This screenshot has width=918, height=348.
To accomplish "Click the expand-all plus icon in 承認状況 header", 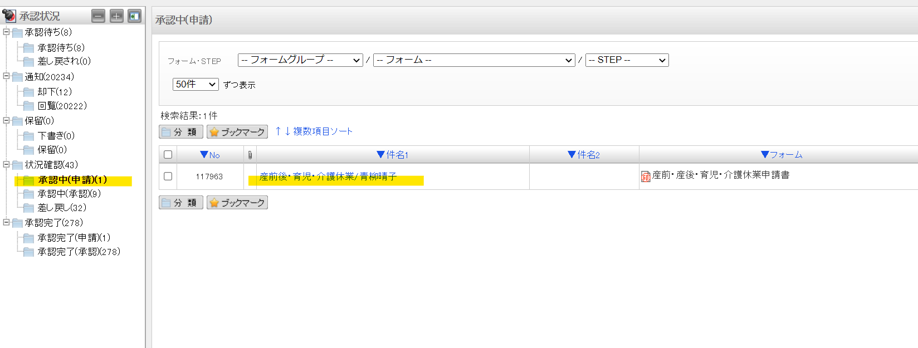I will [116, 16].
